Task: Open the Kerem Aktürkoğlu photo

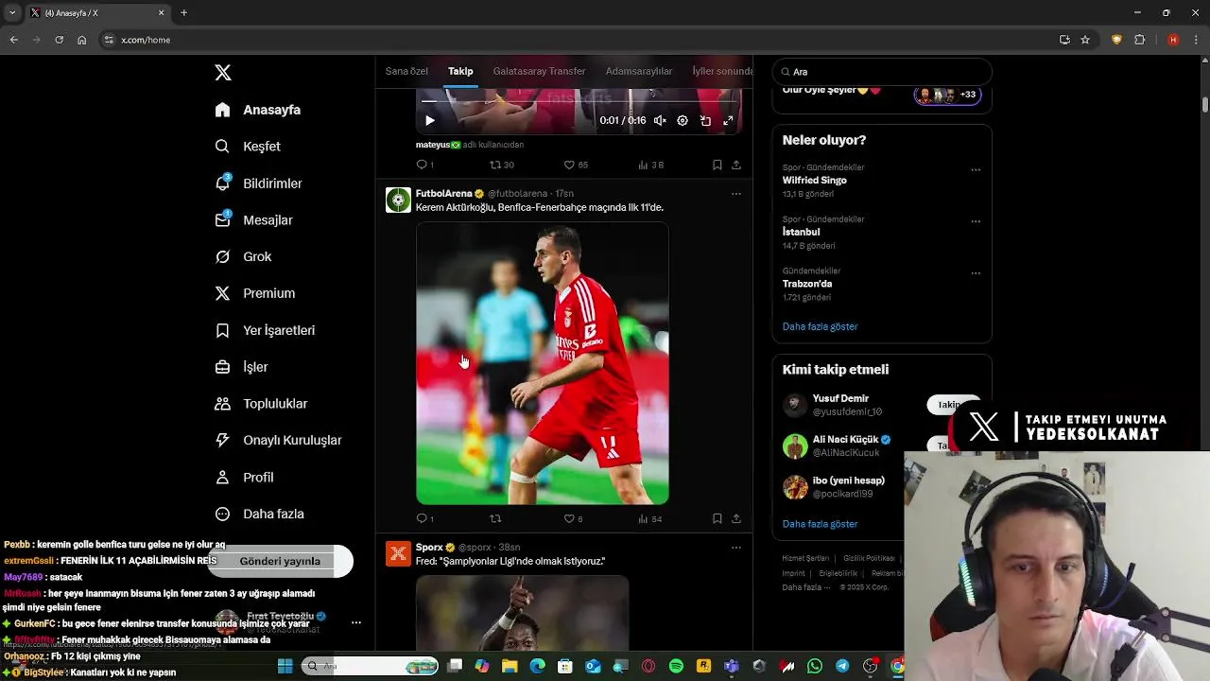Action: coord(543,363)
